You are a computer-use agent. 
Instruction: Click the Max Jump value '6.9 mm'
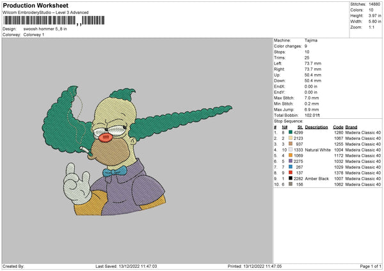pos(312,109)
